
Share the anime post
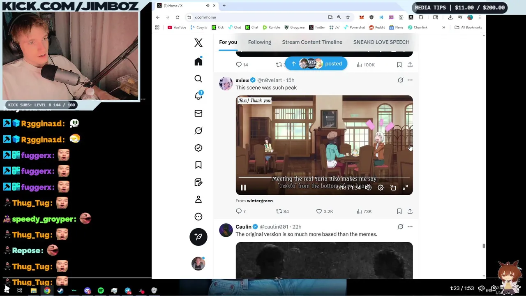coord(410,211)
